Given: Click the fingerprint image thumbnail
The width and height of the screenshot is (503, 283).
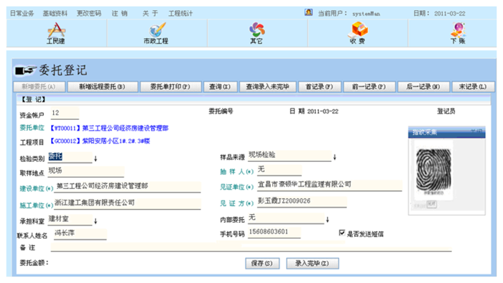Looking at the screenshot, I should click(x=433, y=170).
